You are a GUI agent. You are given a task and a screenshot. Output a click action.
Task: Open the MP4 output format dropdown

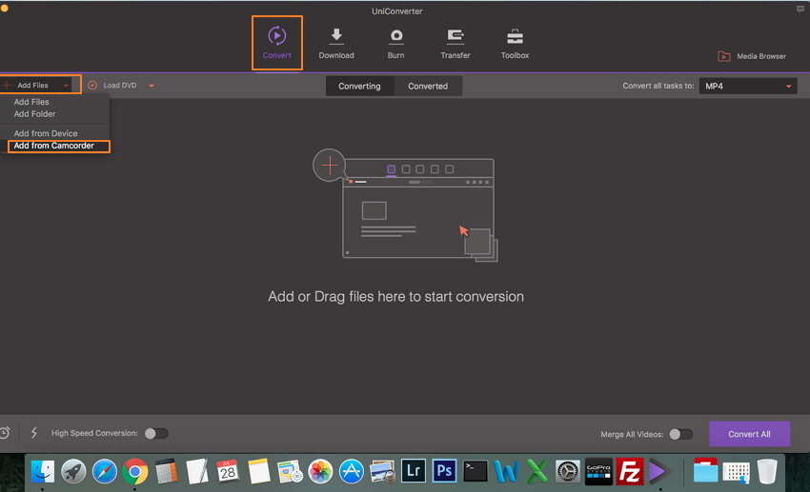(748, 87)
